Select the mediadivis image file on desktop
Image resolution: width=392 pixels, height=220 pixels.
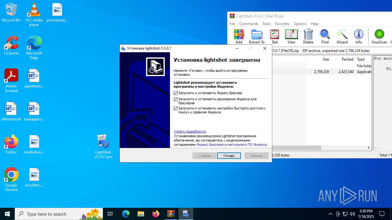point(34,145)
